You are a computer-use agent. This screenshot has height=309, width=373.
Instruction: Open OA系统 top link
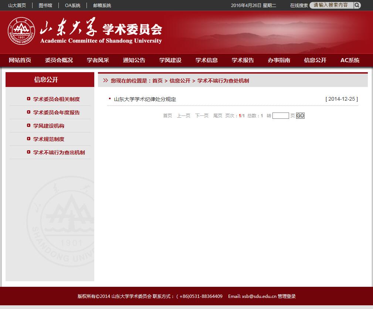72,5
